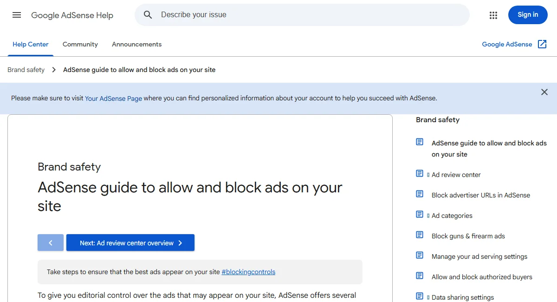
Task: Click the document icon for Ad categories
Action: (x=420, y=214)
